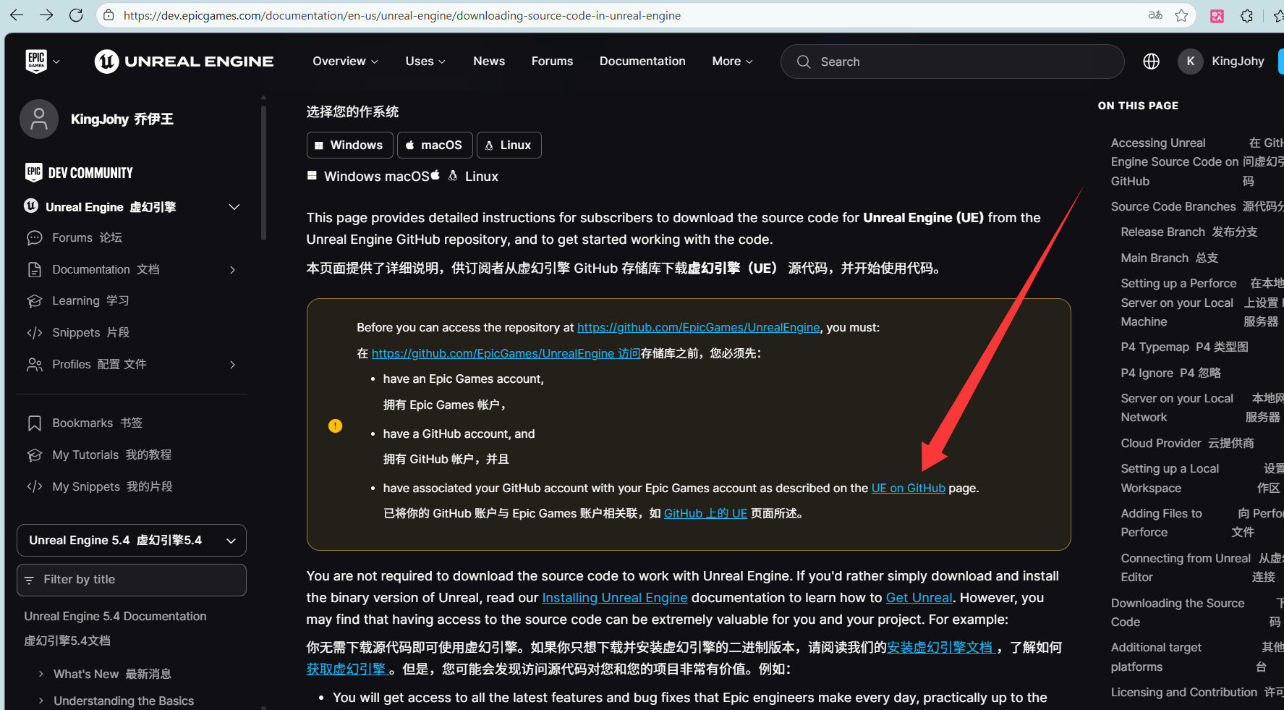
Task: Open the language globe icon
Action: pos(1151,62)
